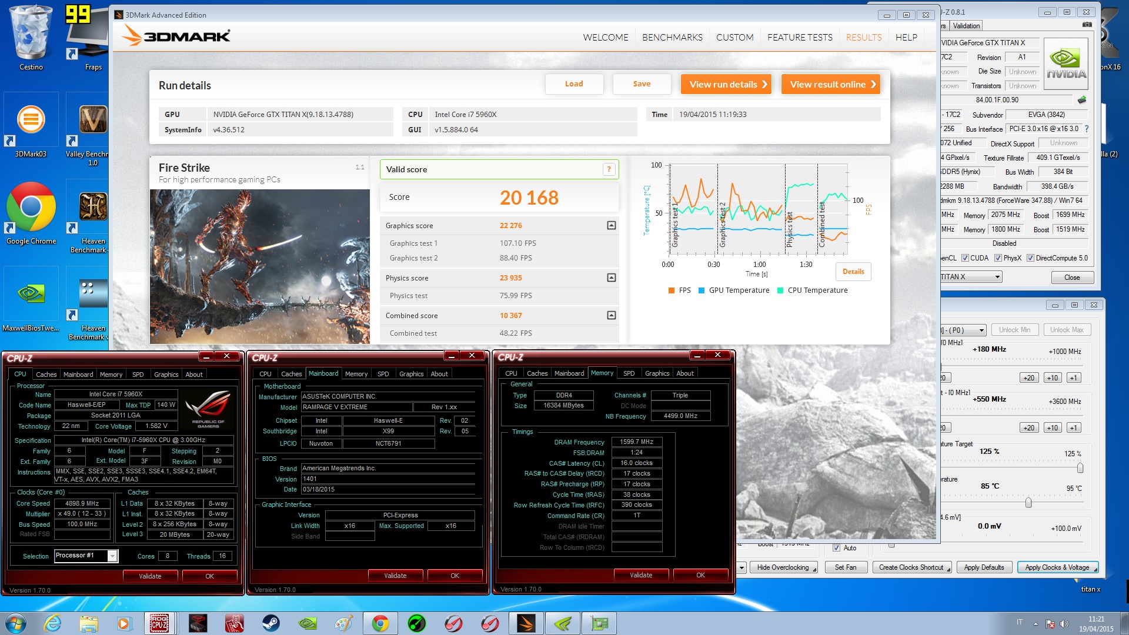Collapse the Physics score section

[612, 278]
